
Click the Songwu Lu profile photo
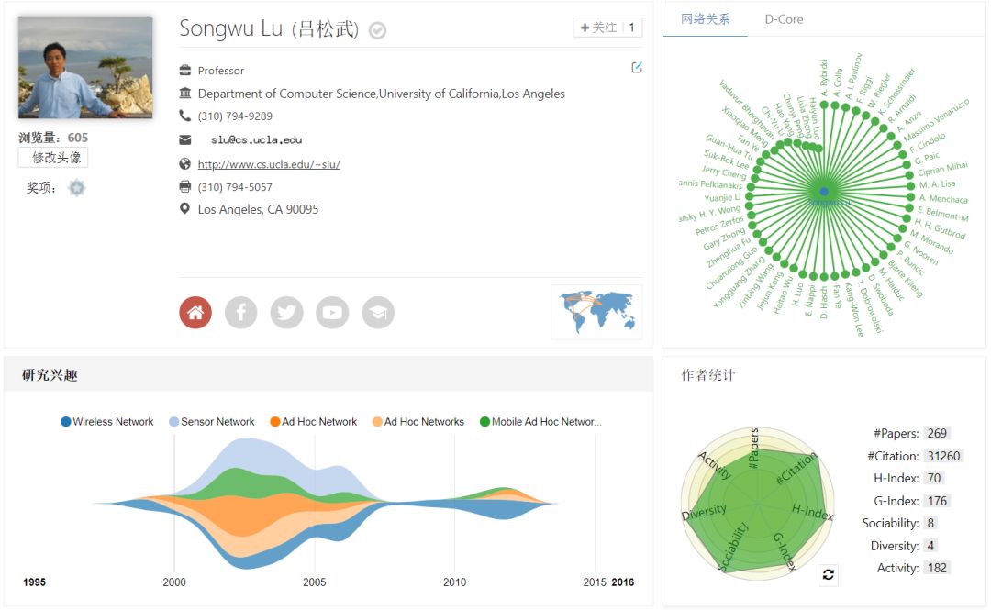[x=85, y=68]
